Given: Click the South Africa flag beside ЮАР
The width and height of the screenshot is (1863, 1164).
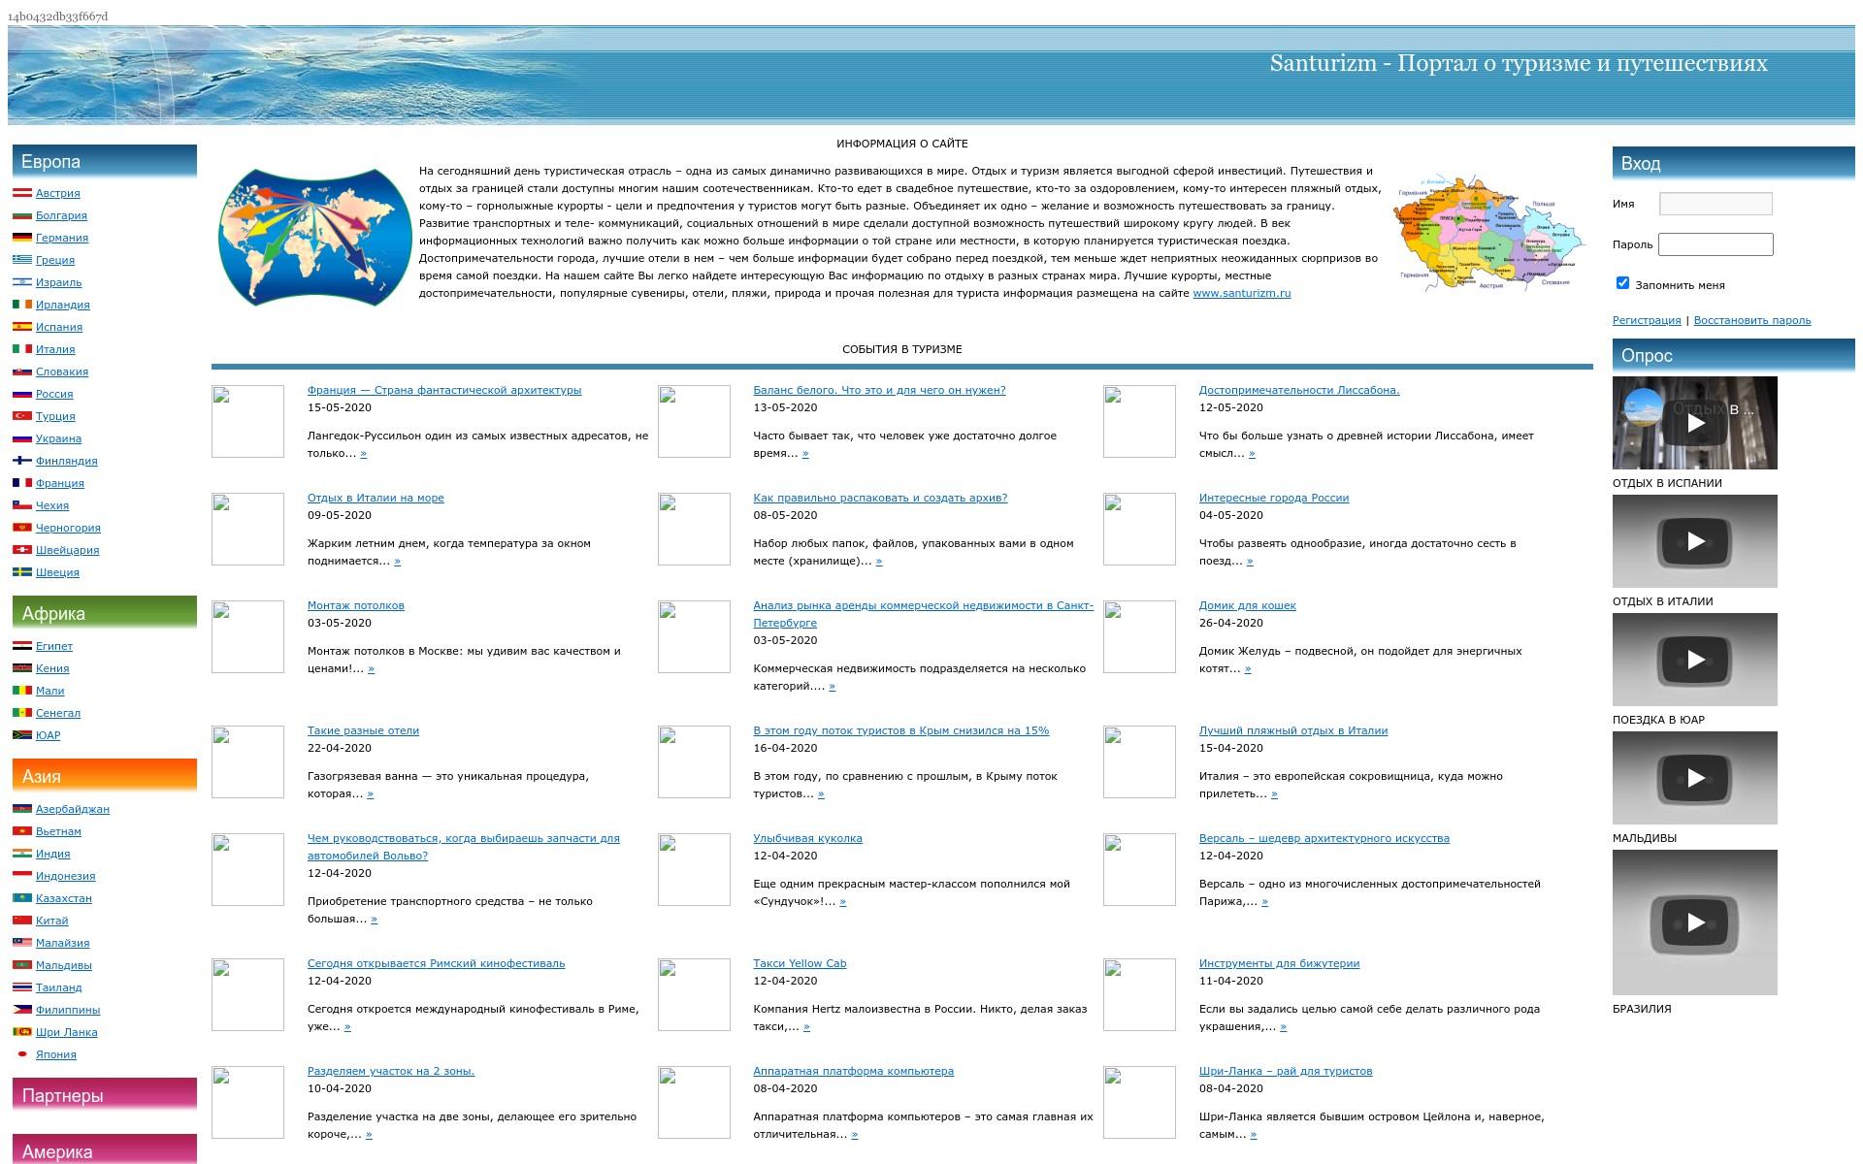Looking at the screenshot, I should point(21,735).
